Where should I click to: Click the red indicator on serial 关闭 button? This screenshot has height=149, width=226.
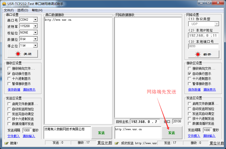point(18,54)
